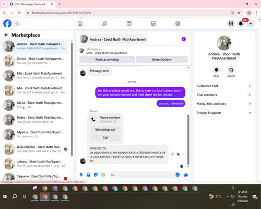Click the Facebook search magnifier icon

[x=17, y=24]
